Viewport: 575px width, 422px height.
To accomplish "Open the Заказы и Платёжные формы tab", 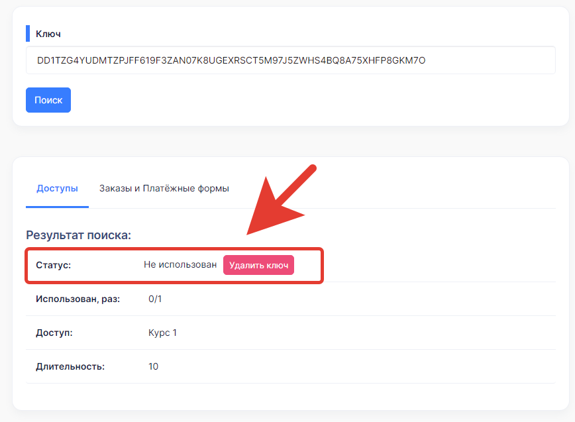I will pos(164,188).
